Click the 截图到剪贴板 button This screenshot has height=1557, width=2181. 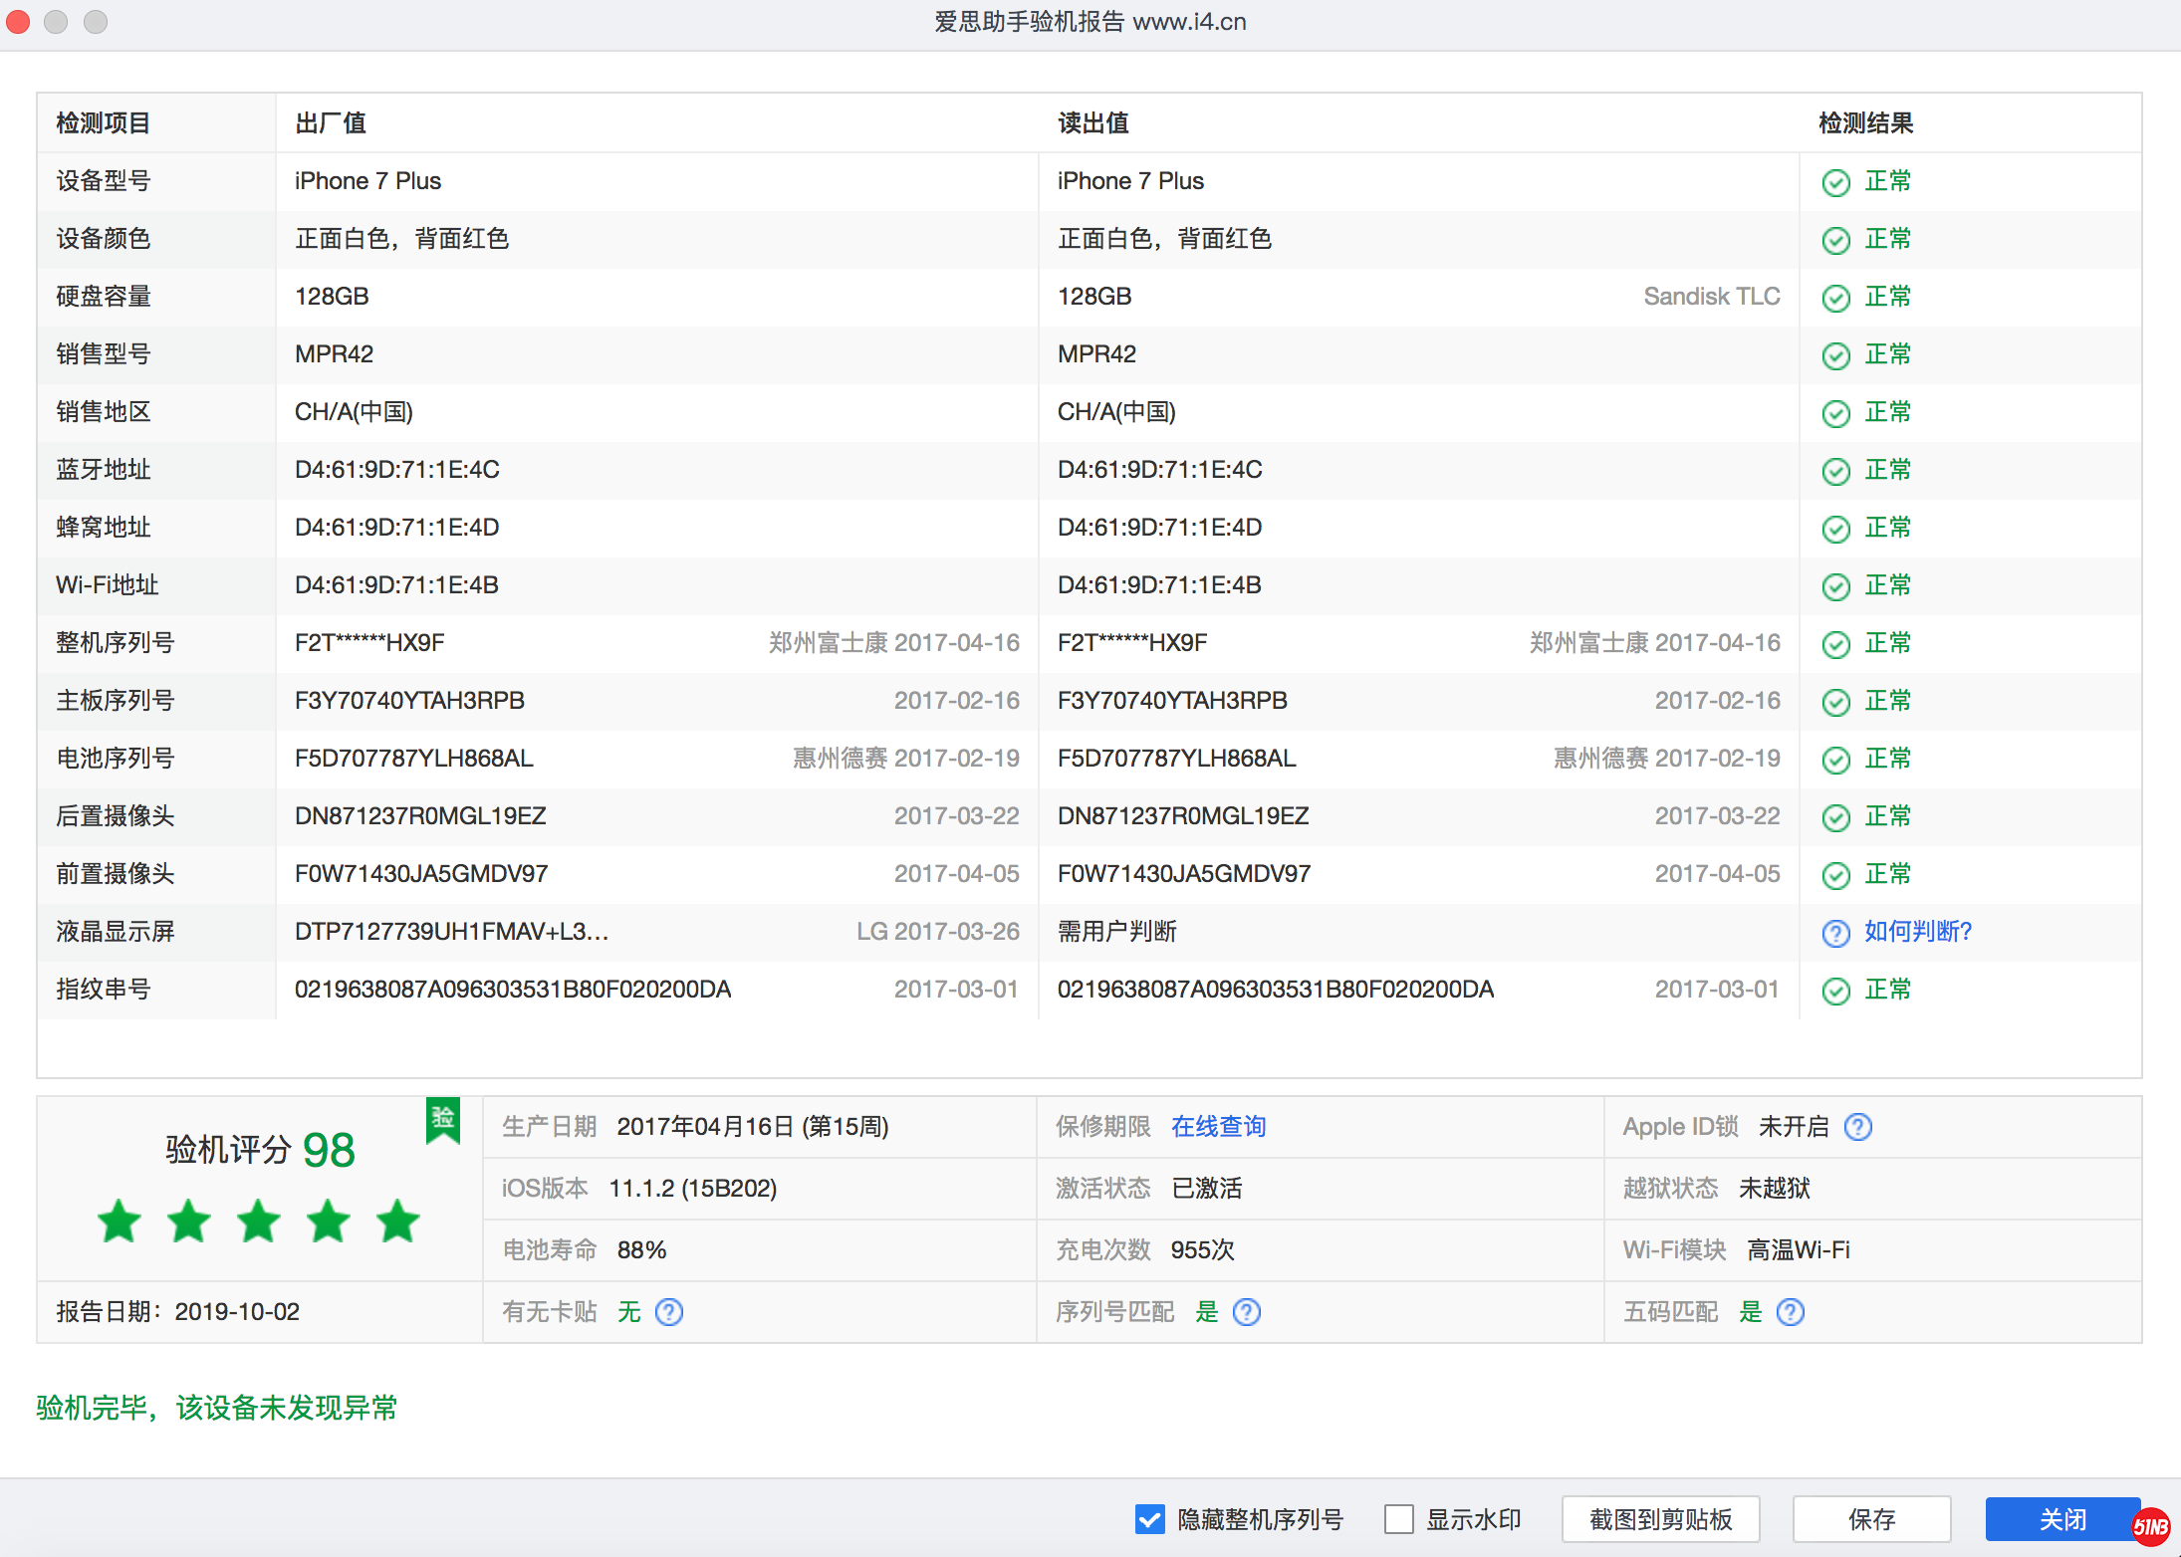tap(1659, 1519)
